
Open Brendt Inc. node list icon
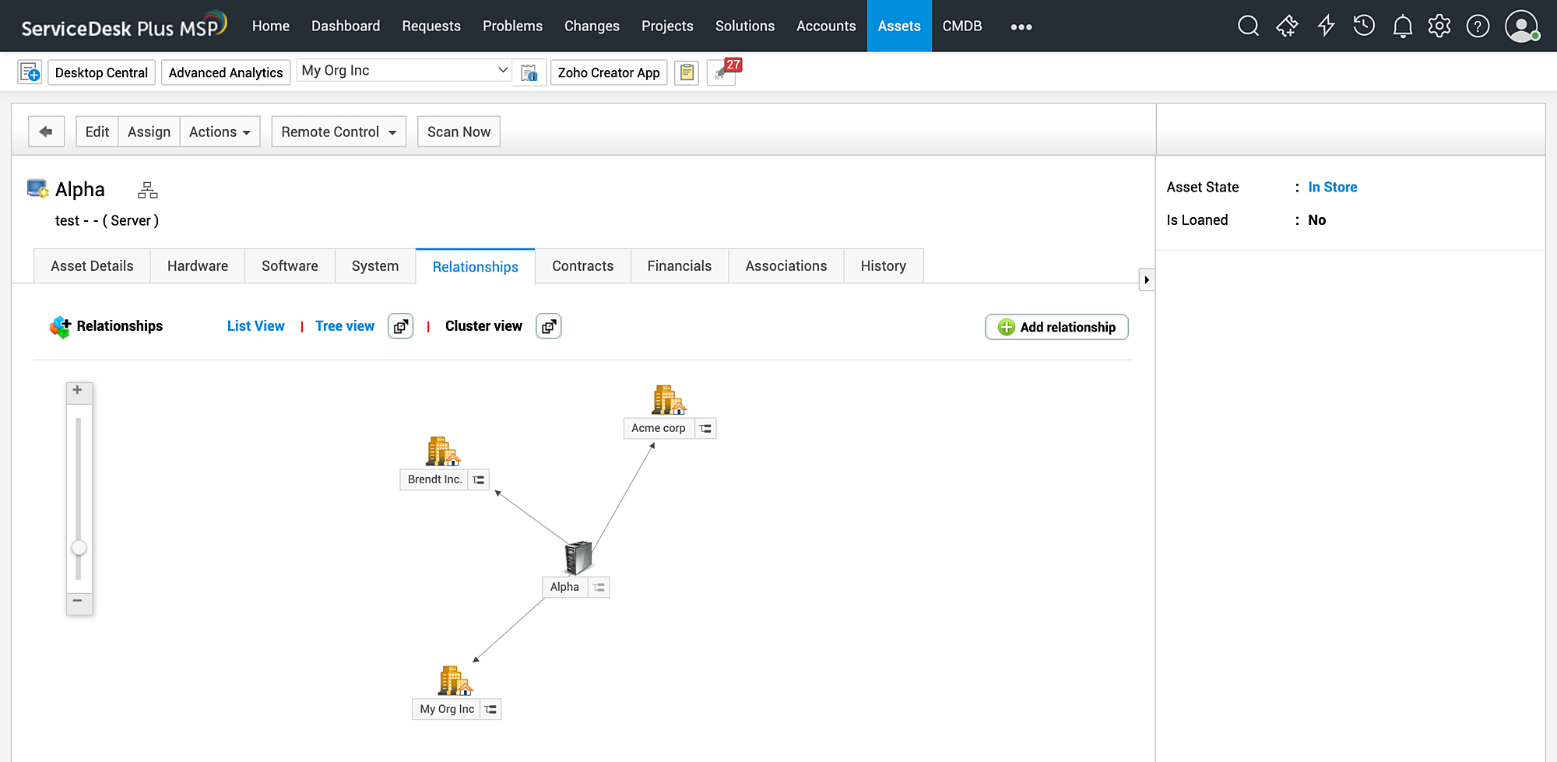(x=479, y=479)
